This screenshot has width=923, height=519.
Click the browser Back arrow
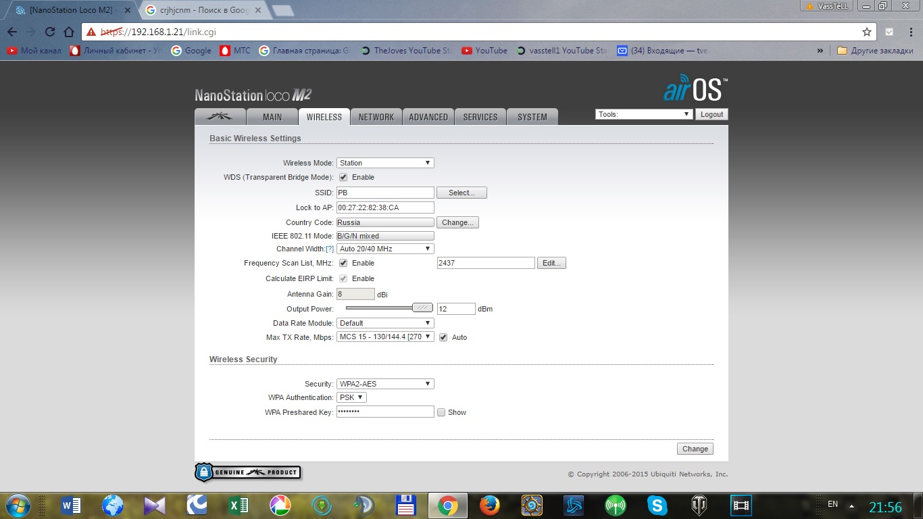[x=12, y=32]
